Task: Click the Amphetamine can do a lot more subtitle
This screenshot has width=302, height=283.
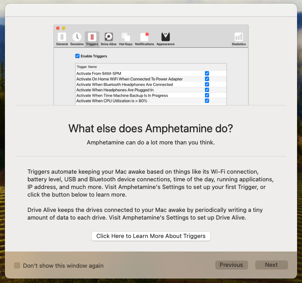Action: click(151, 143)
